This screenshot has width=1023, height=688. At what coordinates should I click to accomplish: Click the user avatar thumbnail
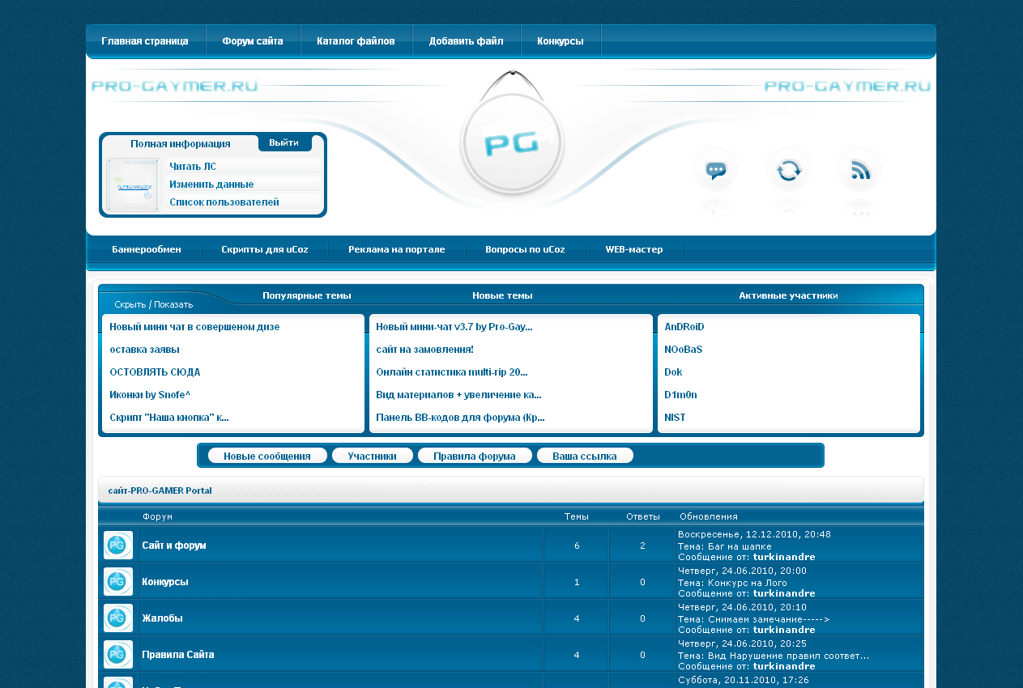(x=133, y=185)
